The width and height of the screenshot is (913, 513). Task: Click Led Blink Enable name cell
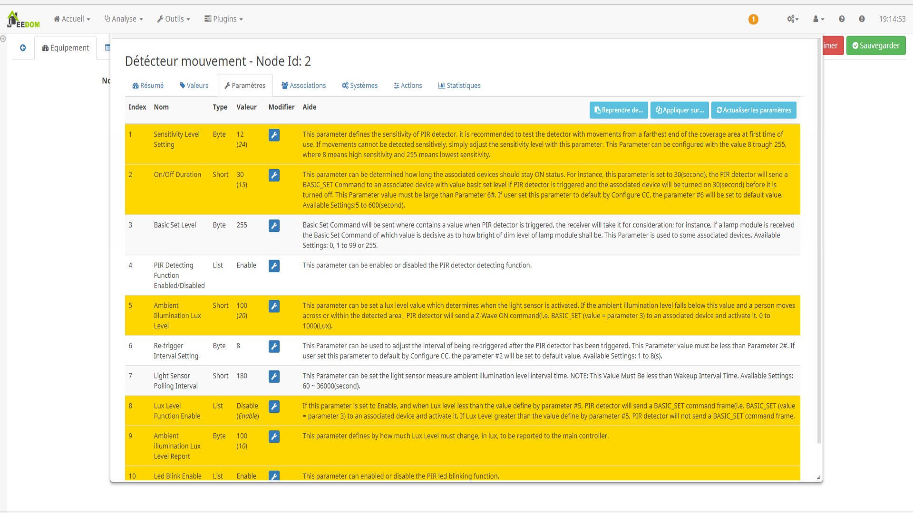click(x=177, y=476)
